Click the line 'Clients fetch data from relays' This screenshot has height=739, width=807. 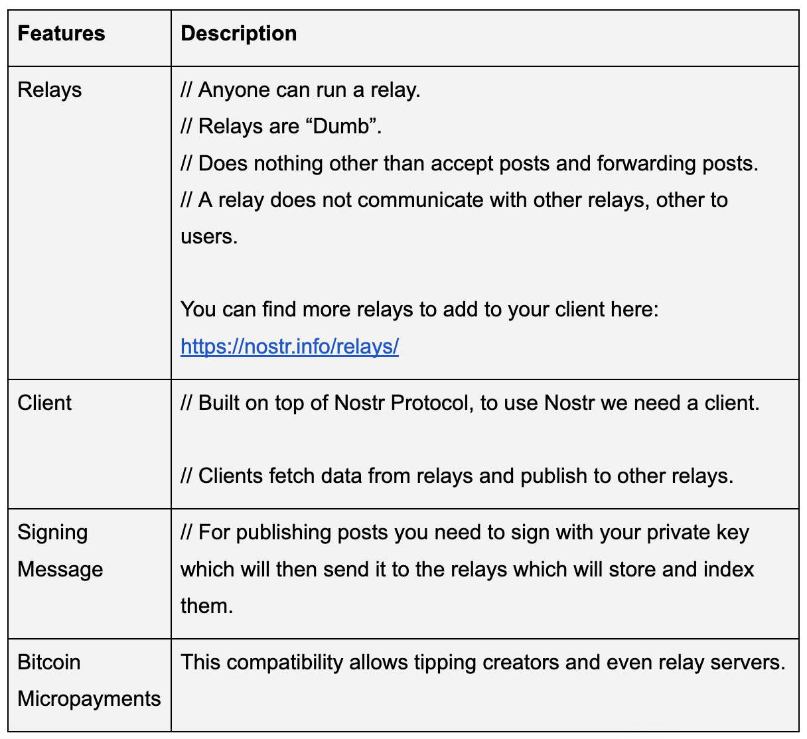point(457,476)
